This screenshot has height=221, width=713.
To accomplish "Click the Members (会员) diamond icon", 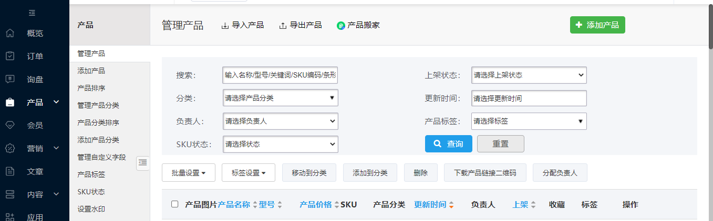I will [x=10, y=125].
